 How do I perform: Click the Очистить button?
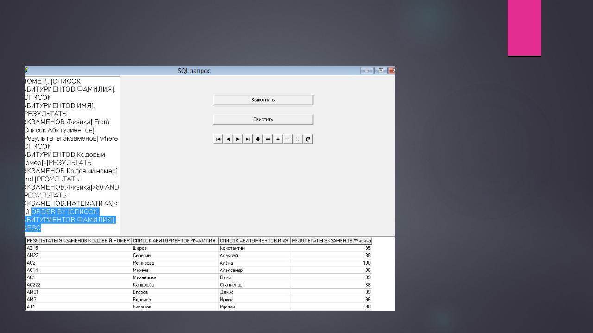[x=263, y=119]
